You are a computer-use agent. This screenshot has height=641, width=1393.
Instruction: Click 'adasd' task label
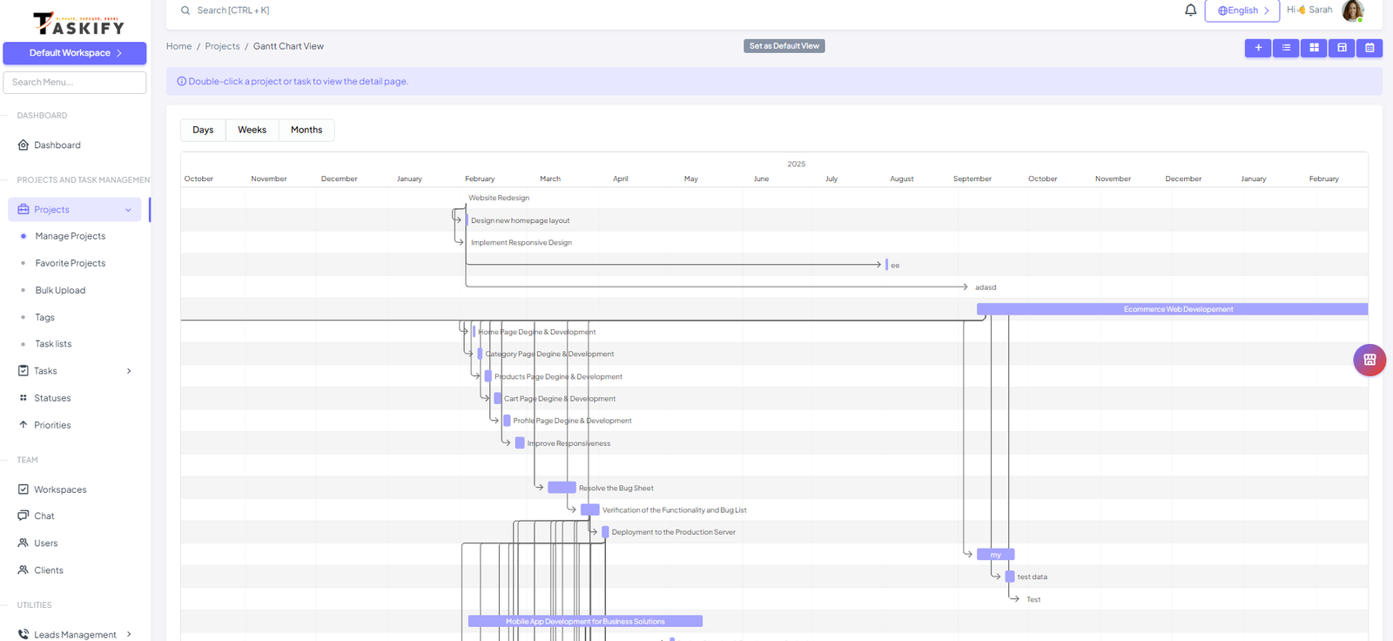pyautogui.click(x=986, y=287)
